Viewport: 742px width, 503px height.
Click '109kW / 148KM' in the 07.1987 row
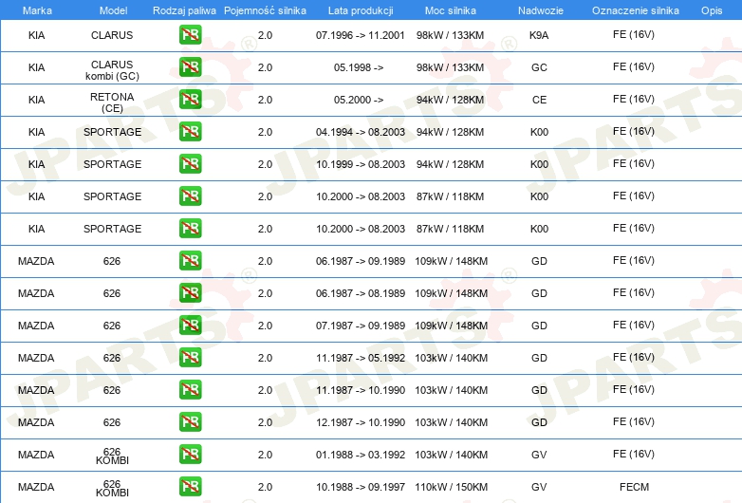pyautogui.click(x=451, y=326)
